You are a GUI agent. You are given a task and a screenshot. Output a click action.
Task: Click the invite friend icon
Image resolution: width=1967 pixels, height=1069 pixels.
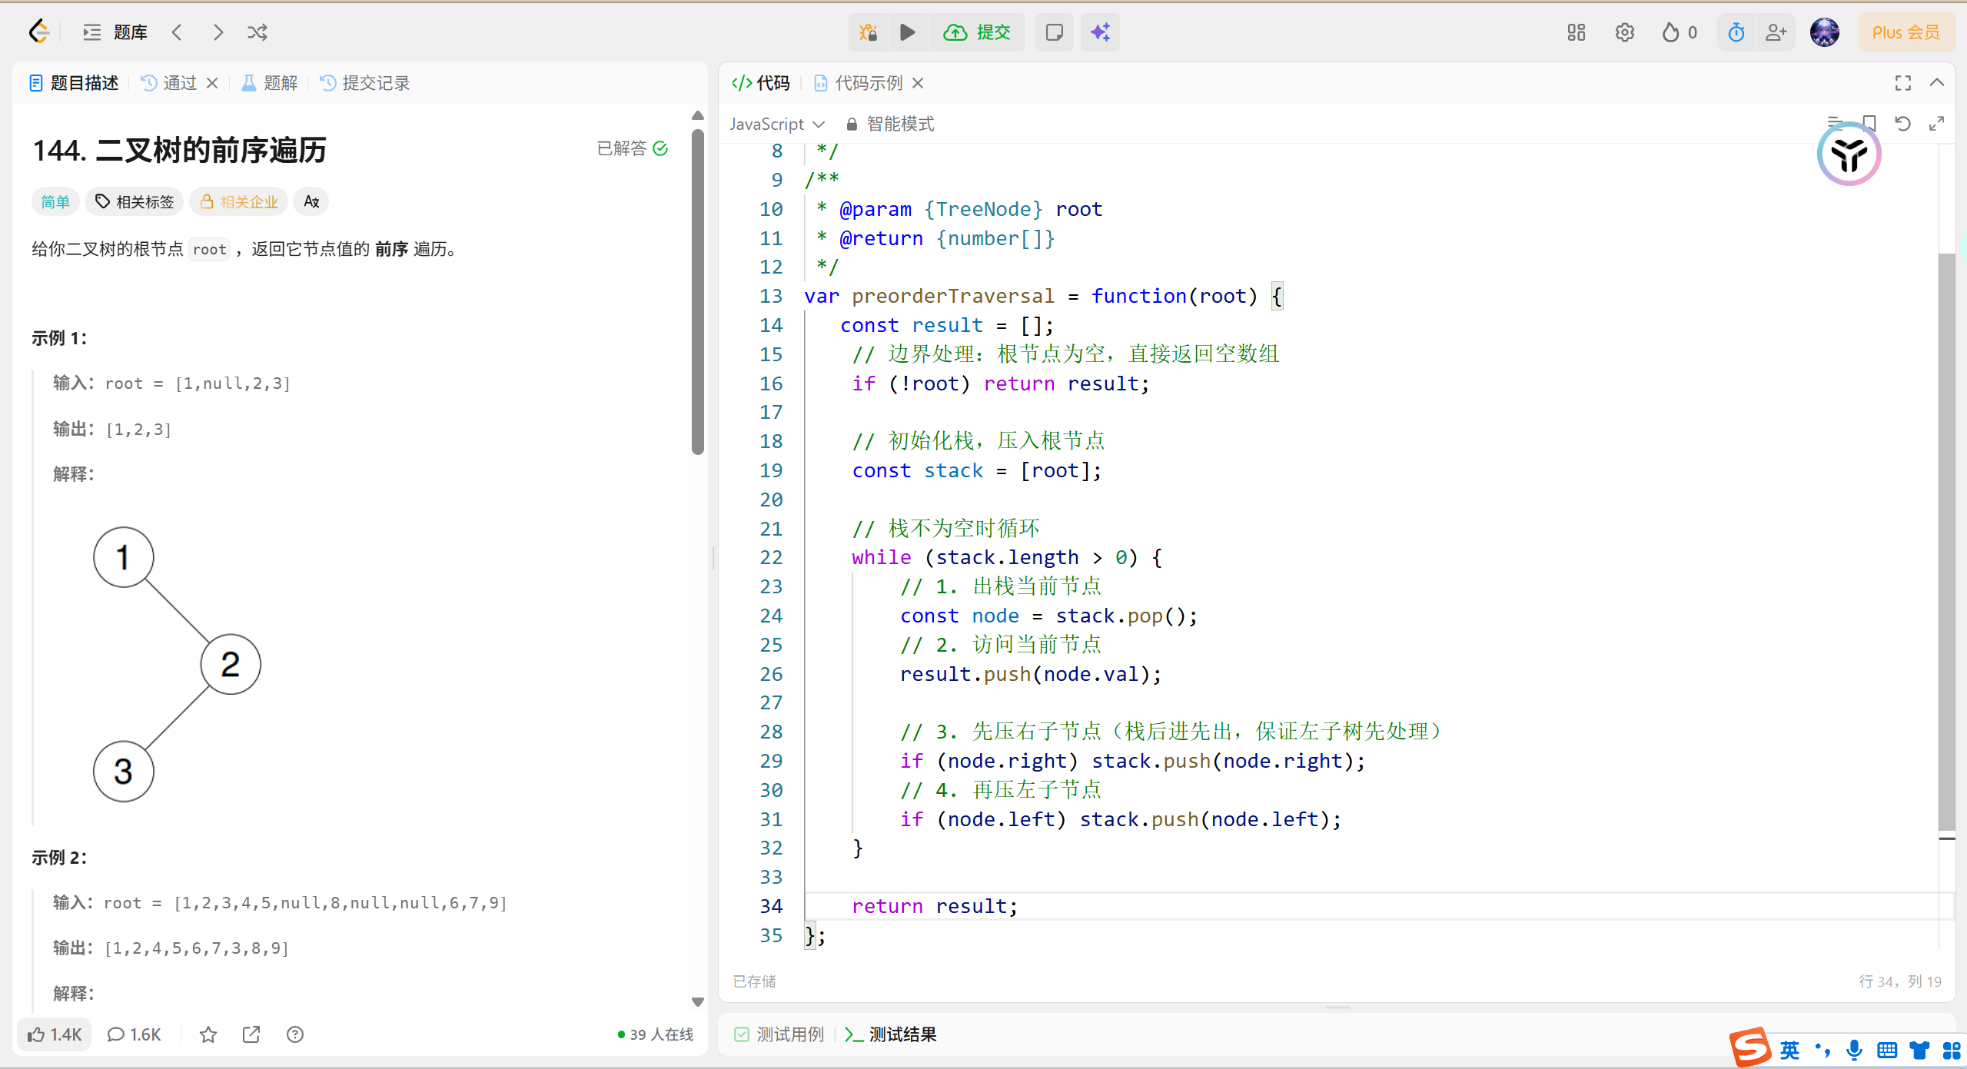[1776, 32]
